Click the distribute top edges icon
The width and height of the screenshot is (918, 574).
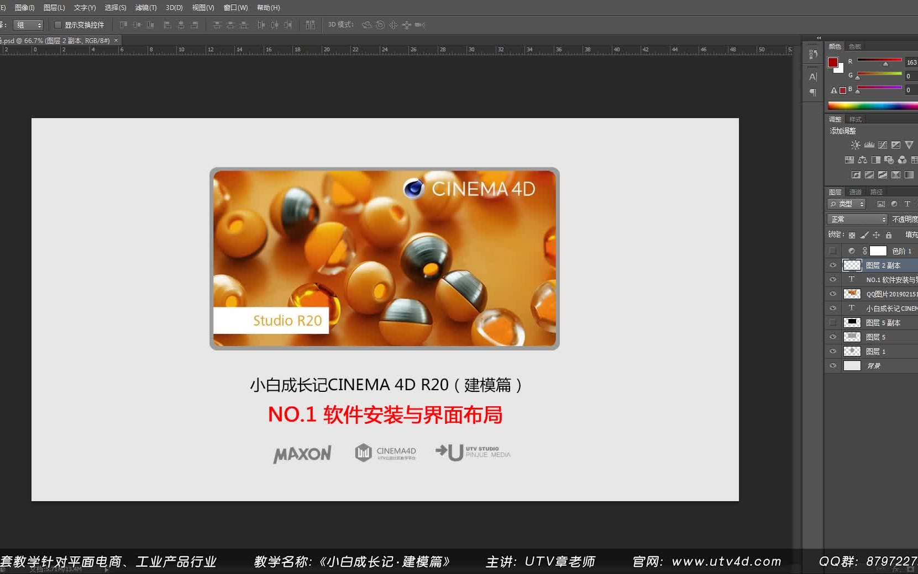point(217,25)
